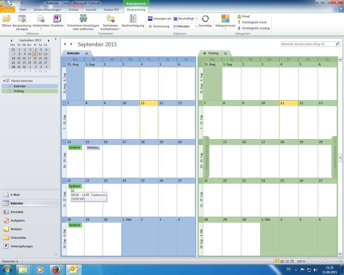Switch to Ansicht ribbon tab

(91, 9)
